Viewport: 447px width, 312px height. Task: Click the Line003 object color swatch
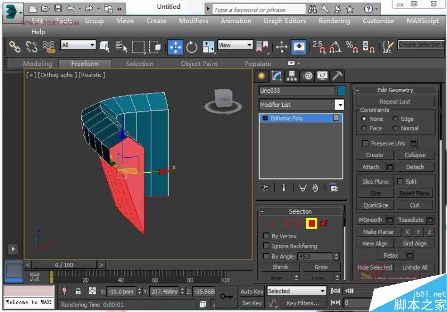click(x=341, y=90)
